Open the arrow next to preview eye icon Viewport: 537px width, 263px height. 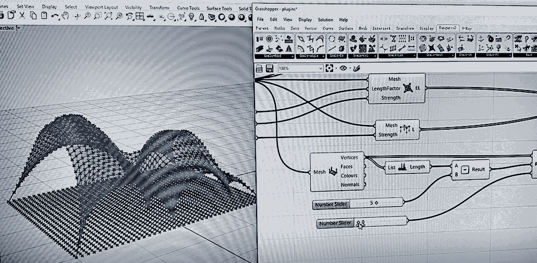point(350,68)
